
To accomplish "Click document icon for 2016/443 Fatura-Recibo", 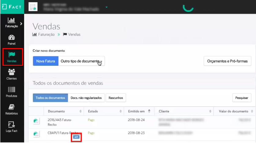I will pos(36,121).
